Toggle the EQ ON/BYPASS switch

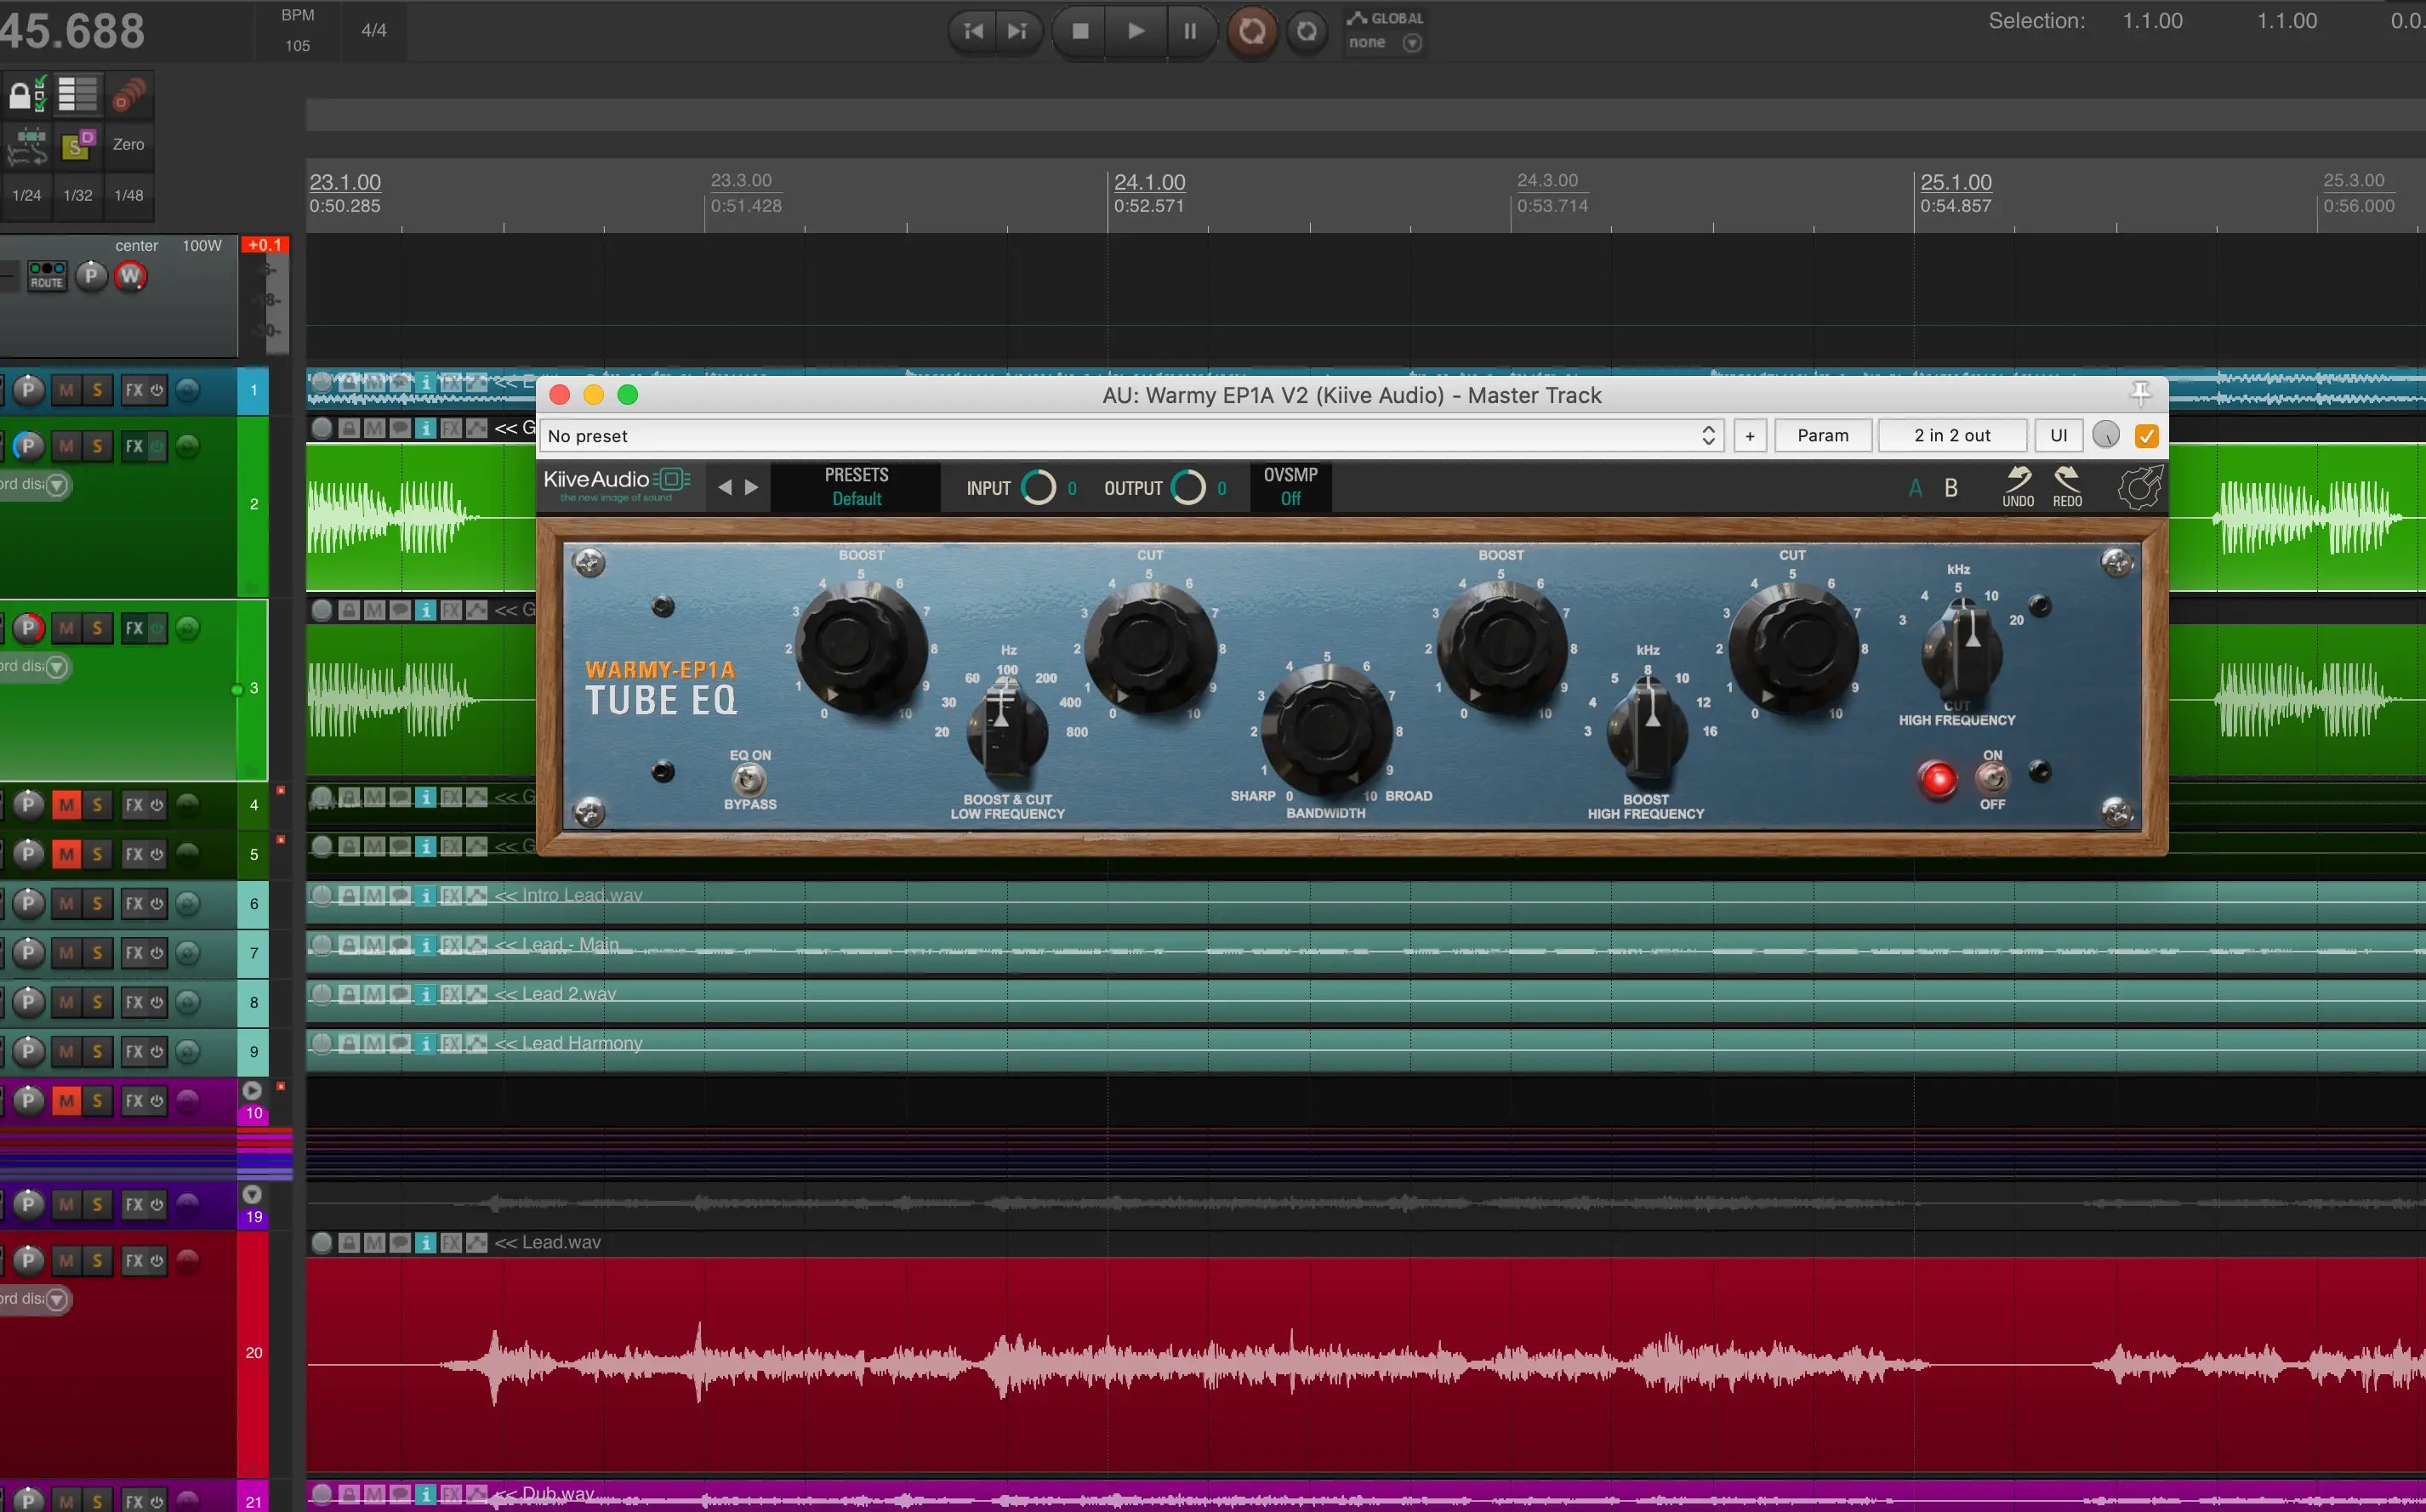tap(749, 779)
